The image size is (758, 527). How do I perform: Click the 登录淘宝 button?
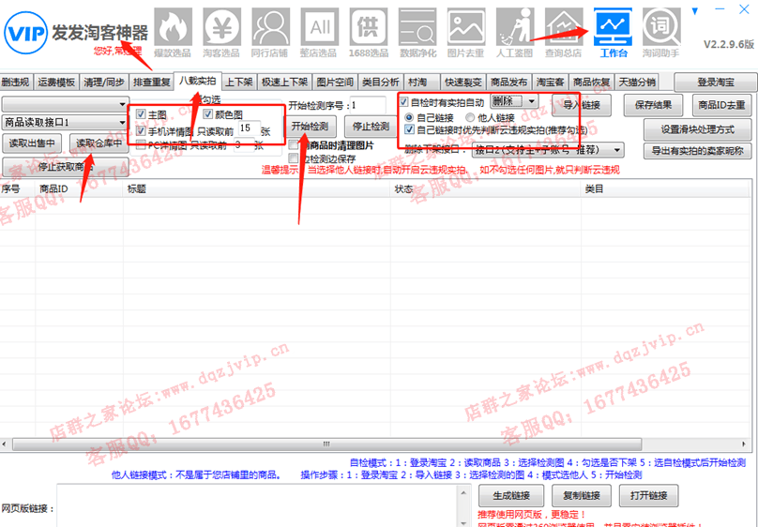716,83
